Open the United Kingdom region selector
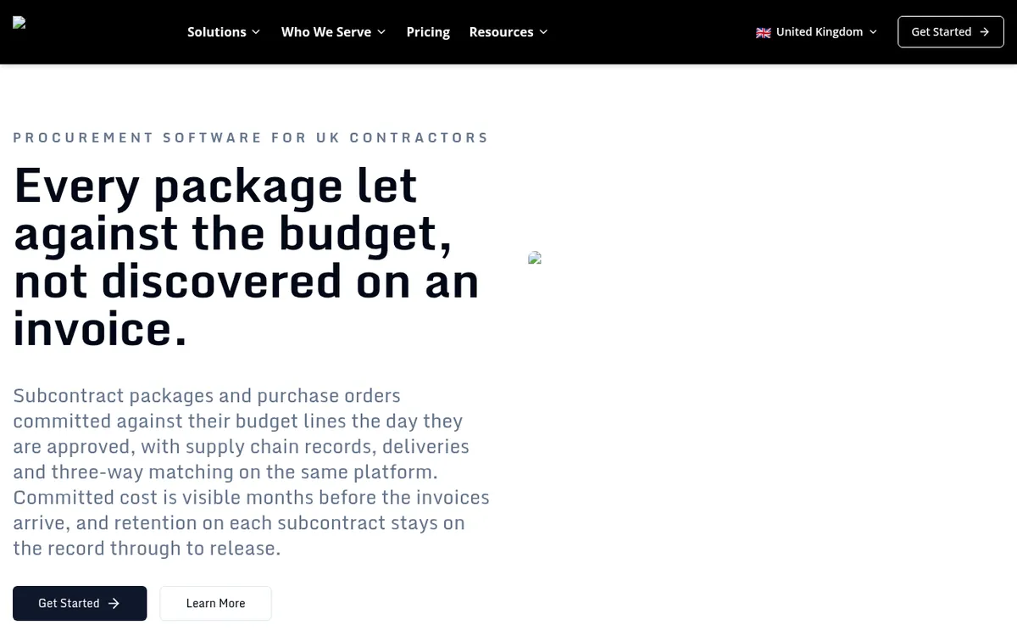This screenshot has height=636, width=1017. pyautogui.click(x=817, y=31)
